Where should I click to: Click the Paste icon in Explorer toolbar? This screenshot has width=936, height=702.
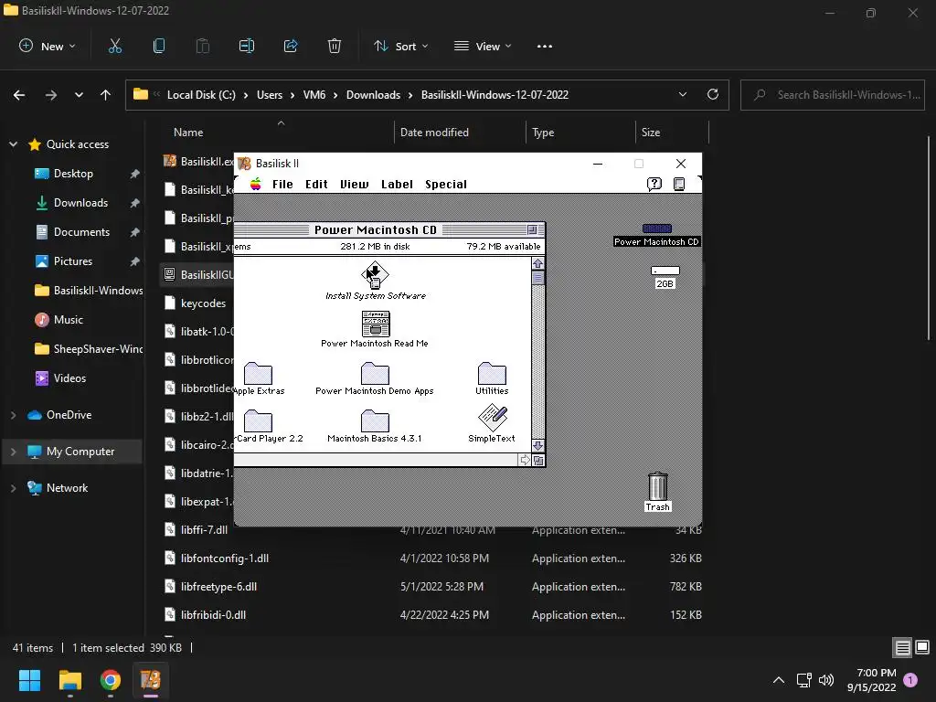tap(203, 46)
